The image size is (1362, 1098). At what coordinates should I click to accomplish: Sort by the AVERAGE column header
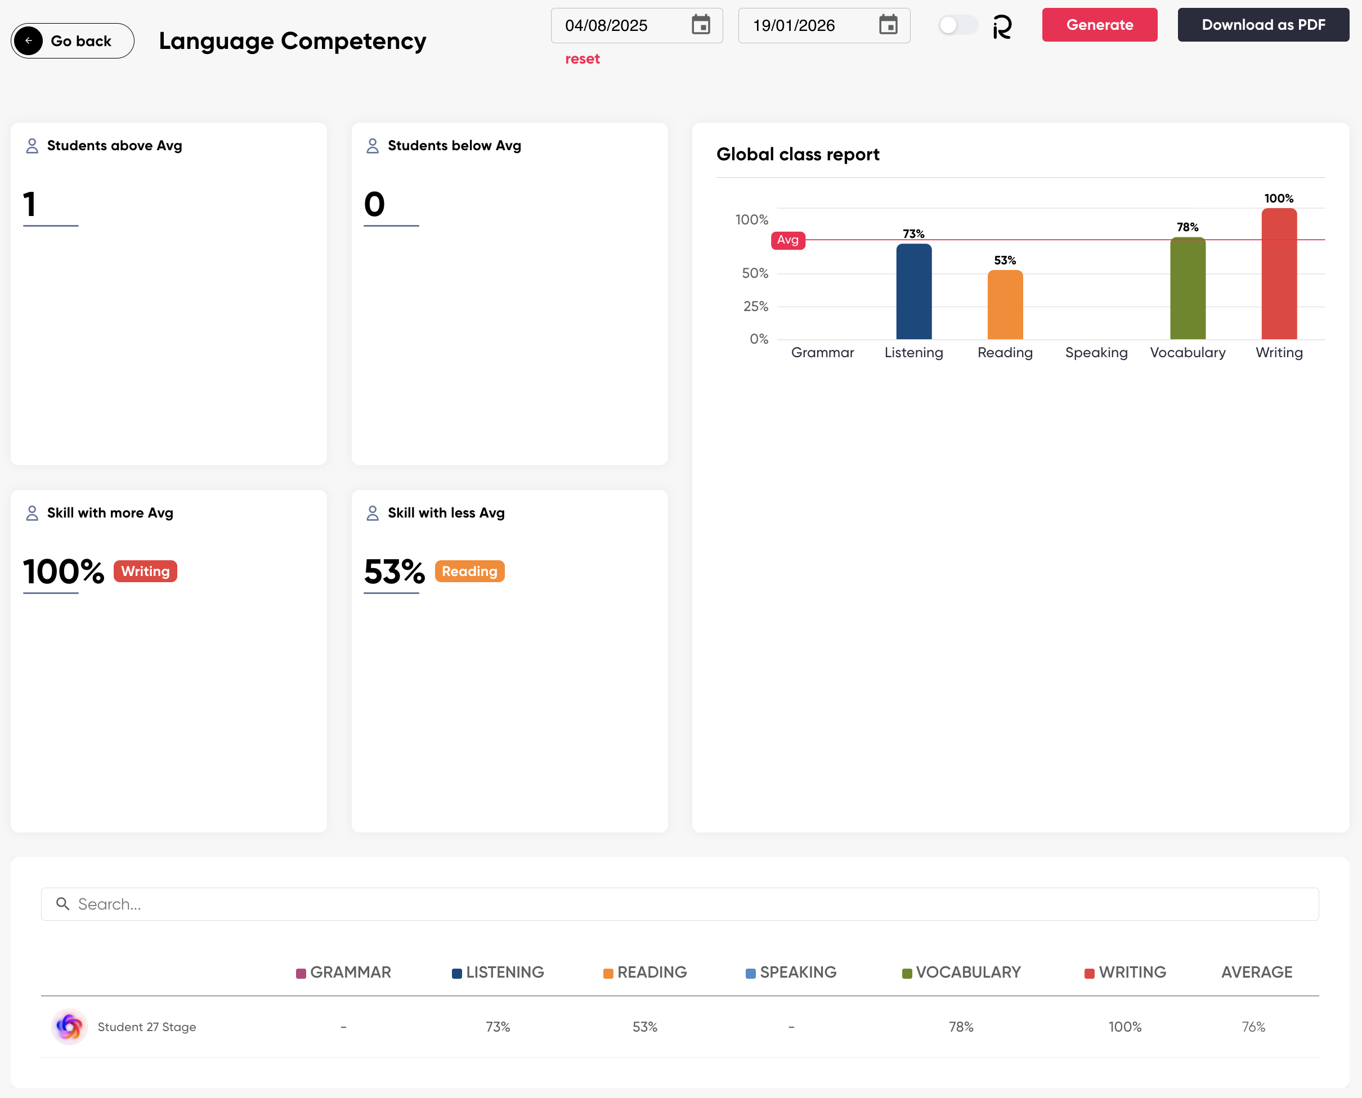1256,972
